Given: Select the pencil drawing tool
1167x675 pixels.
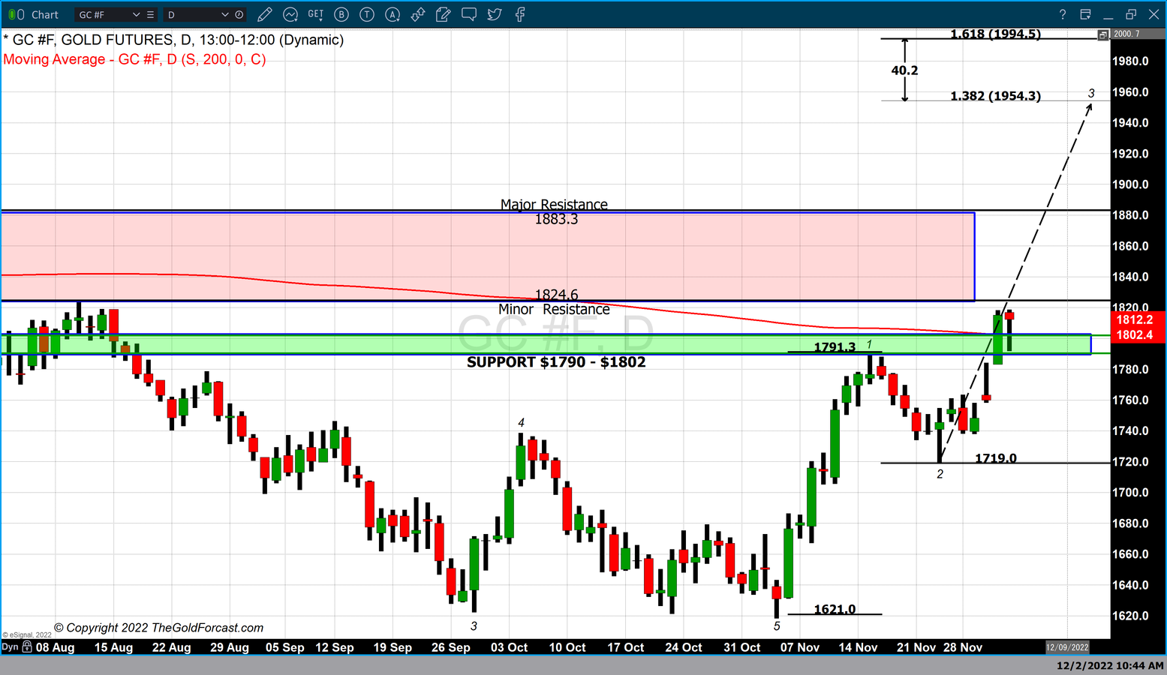Looking at the screenshot, I should pyautogui.click(x=264, y=14).
